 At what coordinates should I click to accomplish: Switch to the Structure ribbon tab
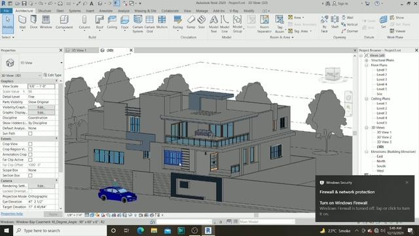point(45,10)
